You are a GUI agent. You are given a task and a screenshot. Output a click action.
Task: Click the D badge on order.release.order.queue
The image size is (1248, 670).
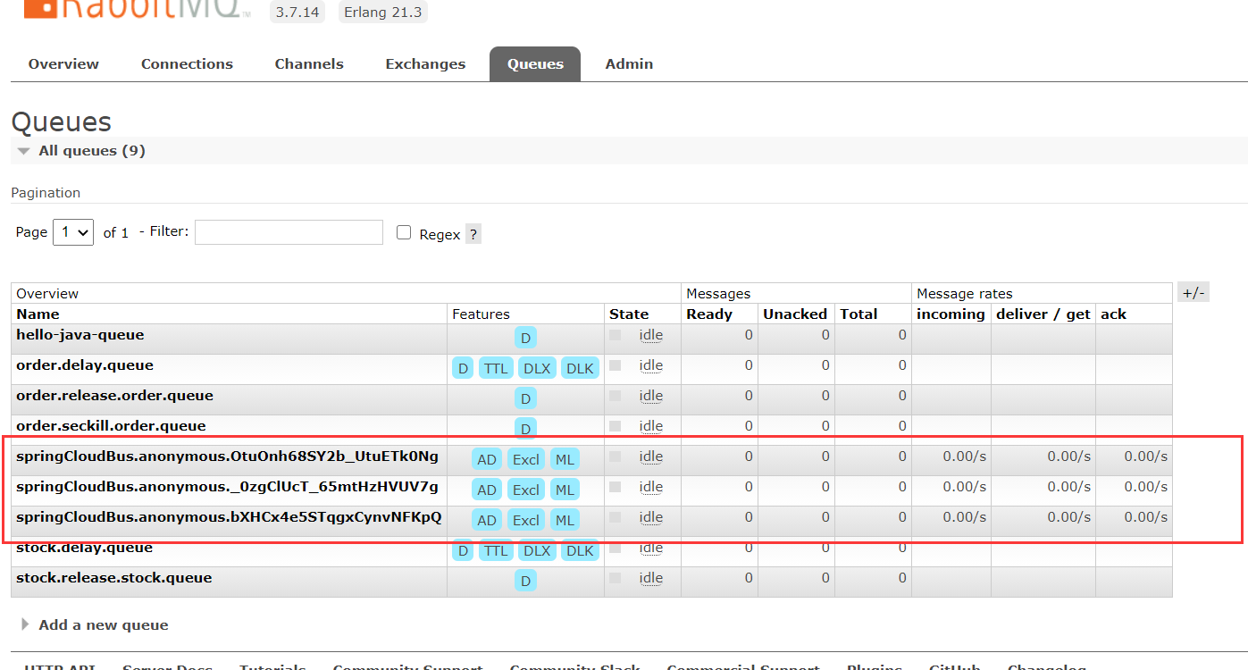pos(525,398)
